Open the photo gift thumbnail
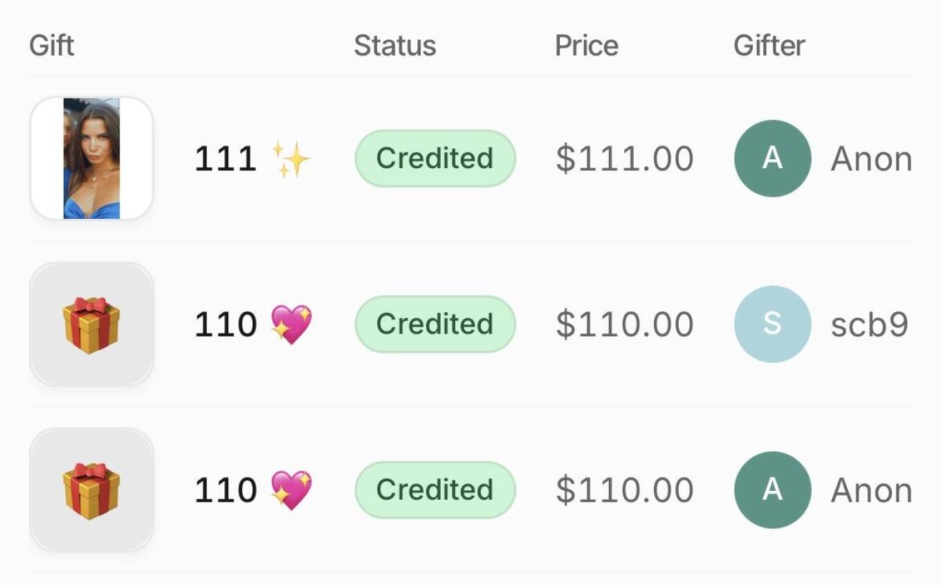This screenshot has width=941, height=585. [91, 159]
